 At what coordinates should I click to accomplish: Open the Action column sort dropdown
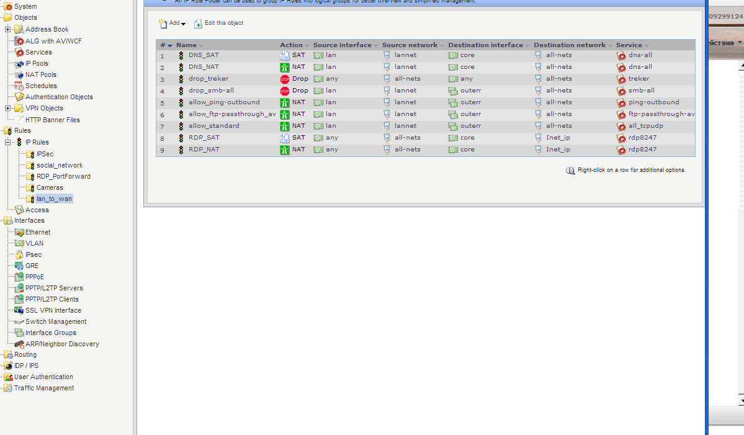pos(307,45)
